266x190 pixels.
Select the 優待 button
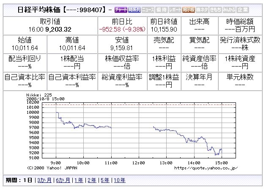pyautogui.click(x=161, y=10)
